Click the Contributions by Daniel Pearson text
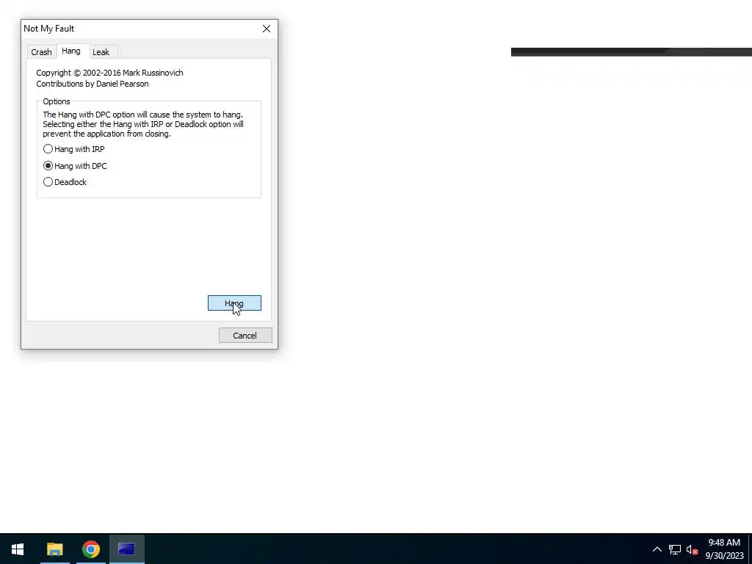752x564 pixels. (92, 84)
